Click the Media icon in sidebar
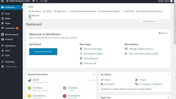Screen dimensions: 176x99 coord(2,18)
